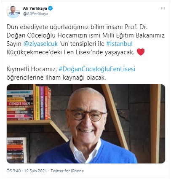Click the tweet's first paragraph text
The width and height of the screenshot is (171, 179).
coord(85,40)
